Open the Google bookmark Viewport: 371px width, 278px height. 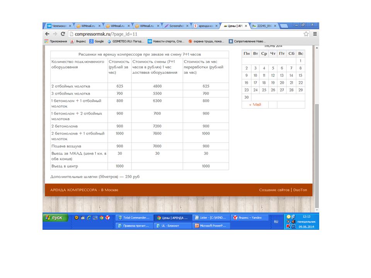(x=97, y=41)
